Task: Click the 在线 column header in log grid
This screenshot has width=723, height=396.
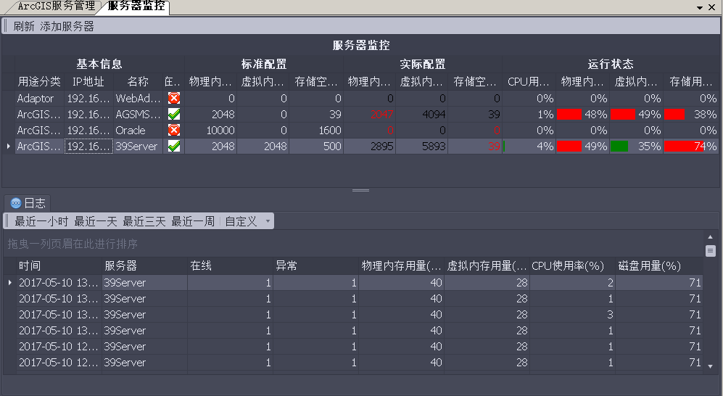Action: (x=230, y=265)
